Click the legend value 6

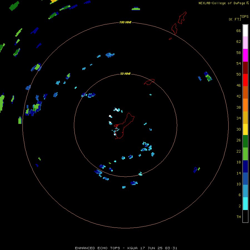tap(239, 195)
